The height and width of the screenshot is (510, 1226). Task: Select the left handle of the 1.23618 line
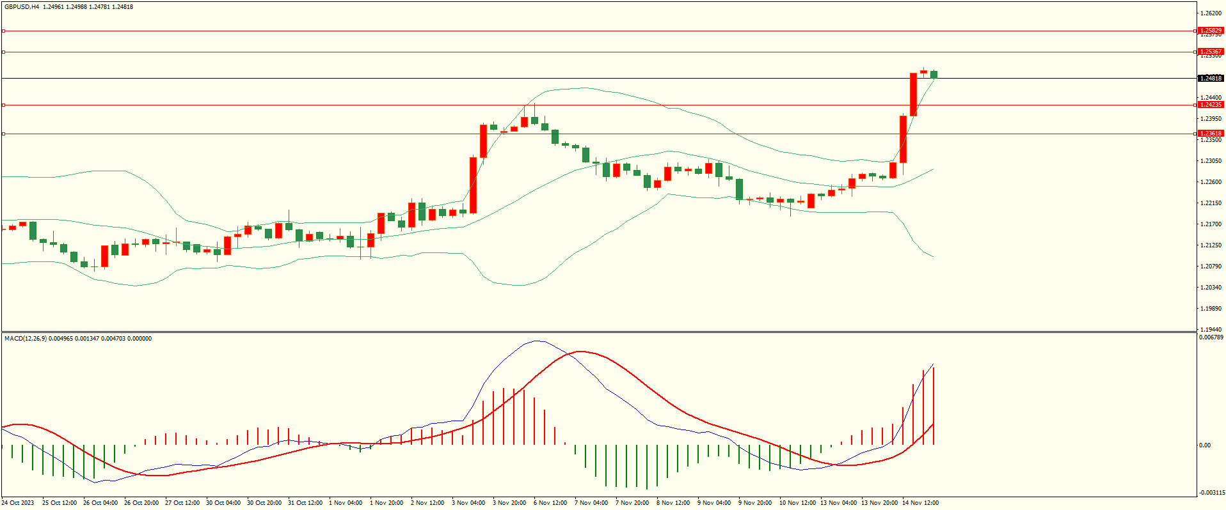(3, 134)
